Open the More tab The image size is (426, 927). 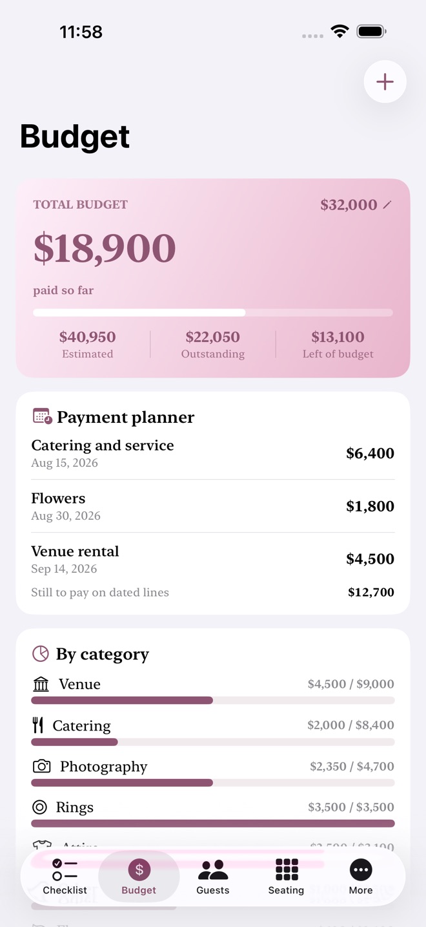[361, 877]
